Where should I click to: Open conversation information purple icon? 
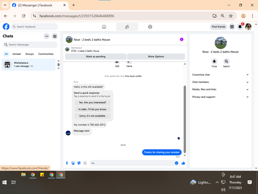click(182, 39)
